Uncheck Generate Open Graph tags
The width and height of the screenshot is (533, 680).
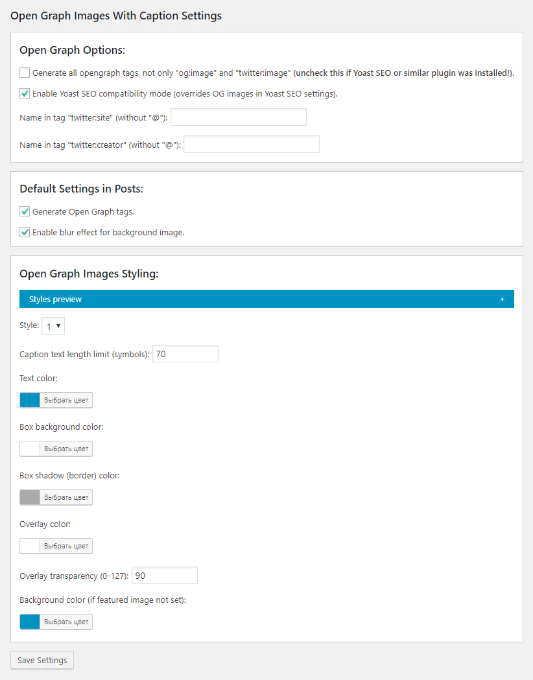coord(25,211)
